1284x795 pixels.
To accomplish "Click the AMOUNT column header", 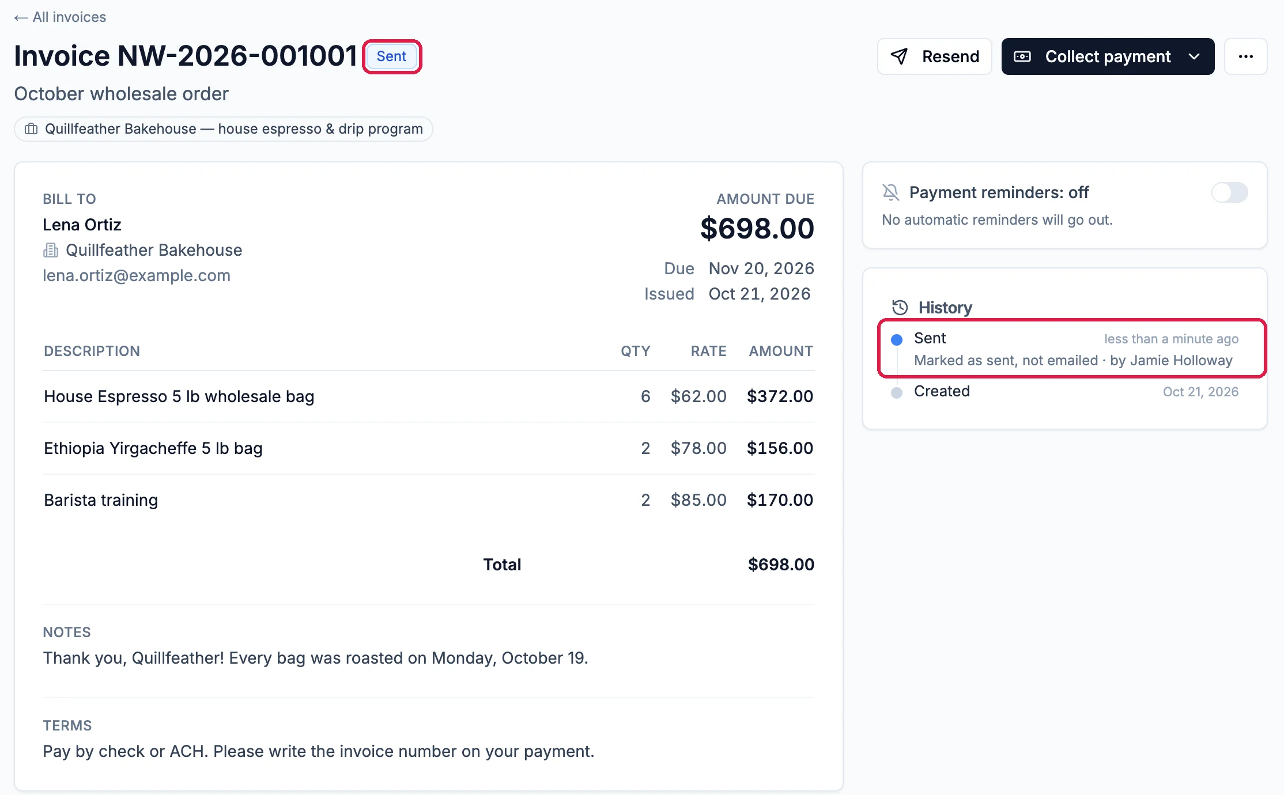I will click(781, 351).
